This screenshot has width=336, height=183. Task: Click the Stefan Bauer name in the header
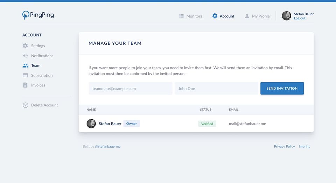point(304,14)
